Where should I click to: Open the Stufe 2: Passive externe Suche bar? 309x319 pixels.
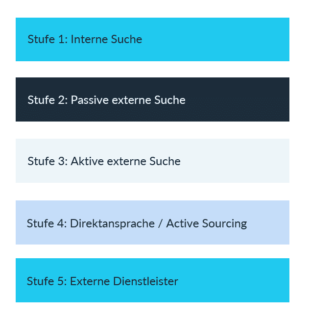click(x=152, y=99)
